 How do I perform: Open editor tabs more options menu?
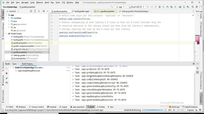point(193,11)
